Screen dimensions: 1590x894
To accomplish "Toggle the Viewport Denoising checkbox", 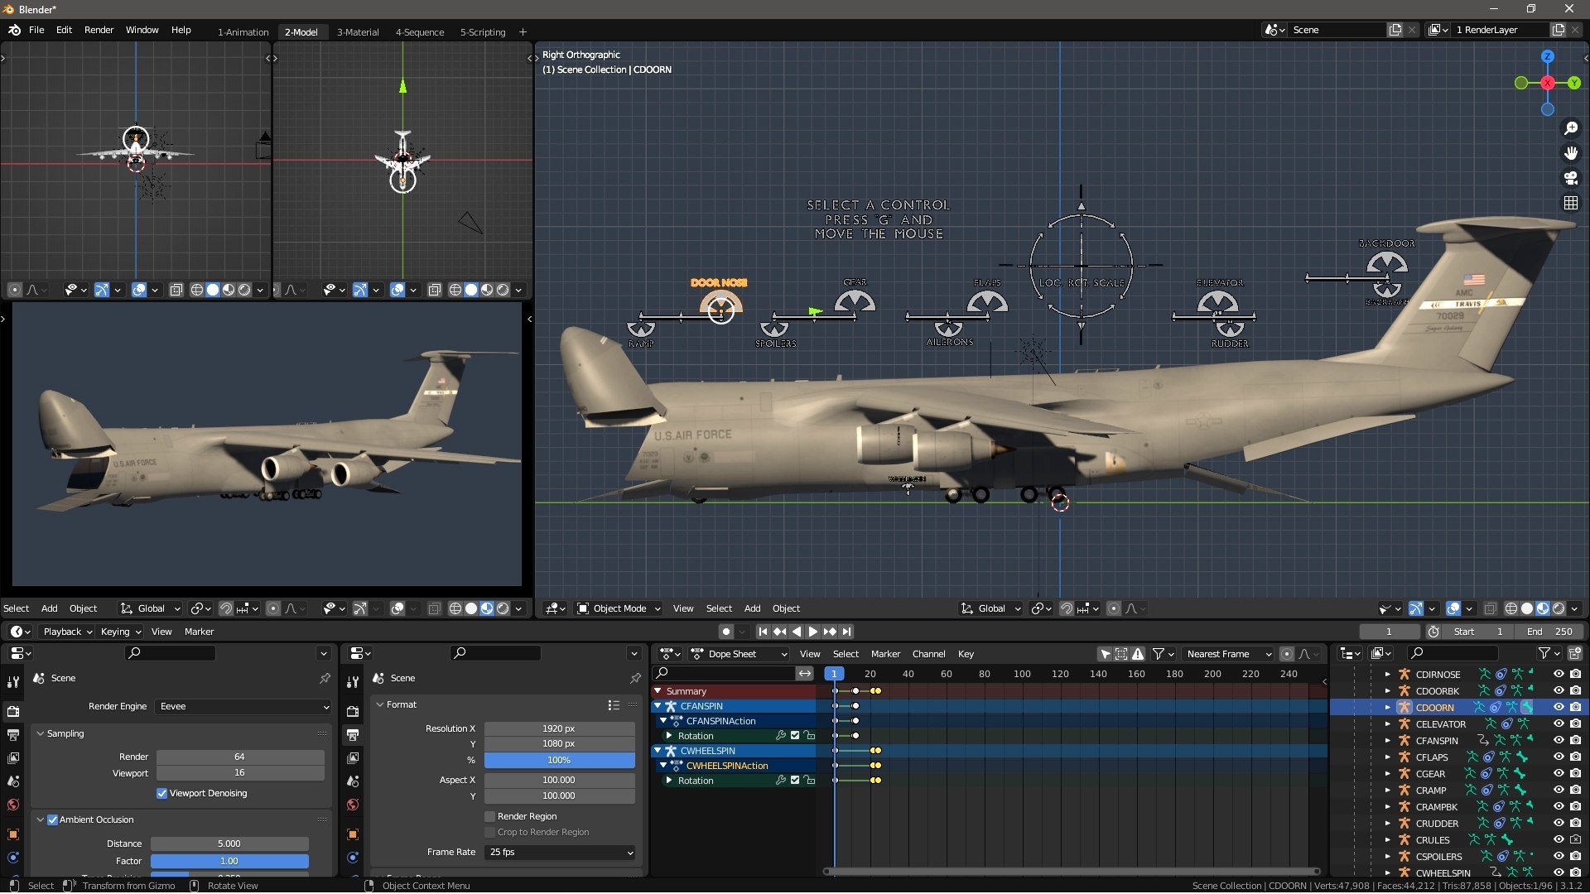I will pyautogui.click(x=162, y=793).
